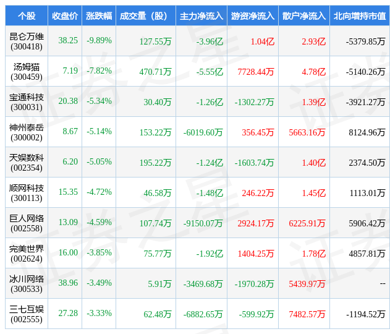Click hot money inflow 2924.17万
This screenshot has width=390, height=334.
(256, 223)
